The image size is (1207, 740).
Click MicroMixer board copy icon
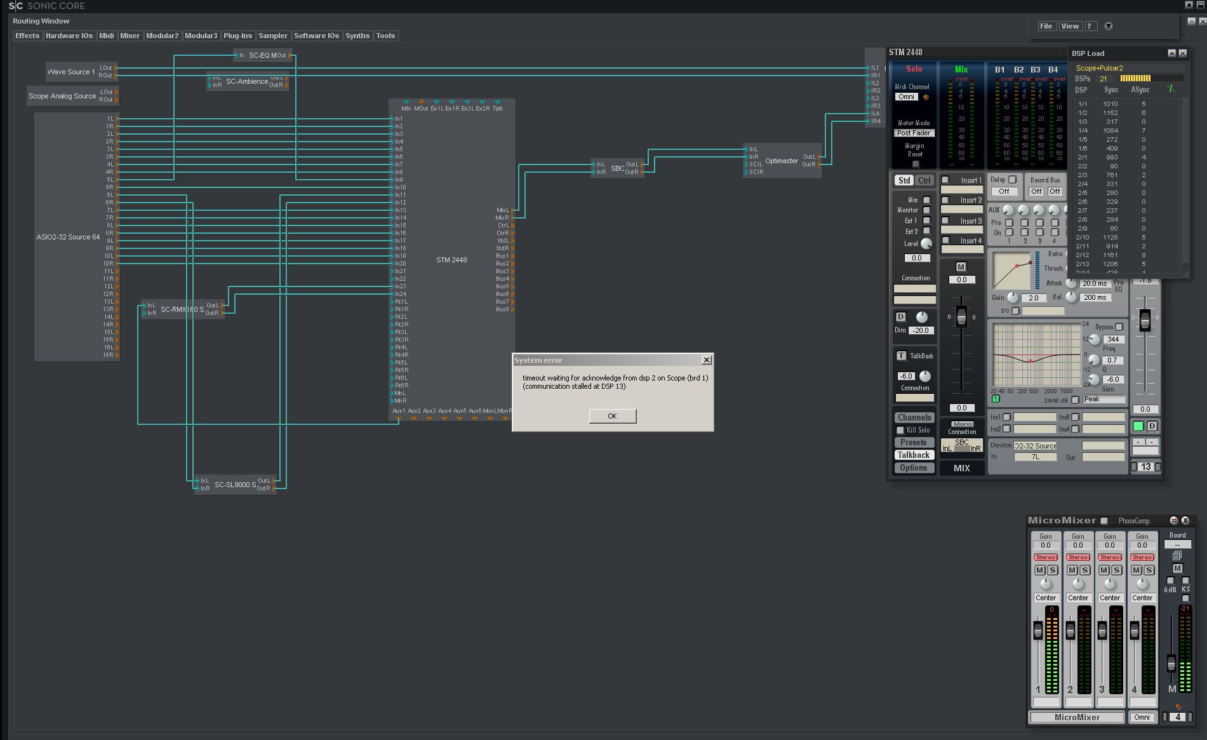[x=1177, y=556]
